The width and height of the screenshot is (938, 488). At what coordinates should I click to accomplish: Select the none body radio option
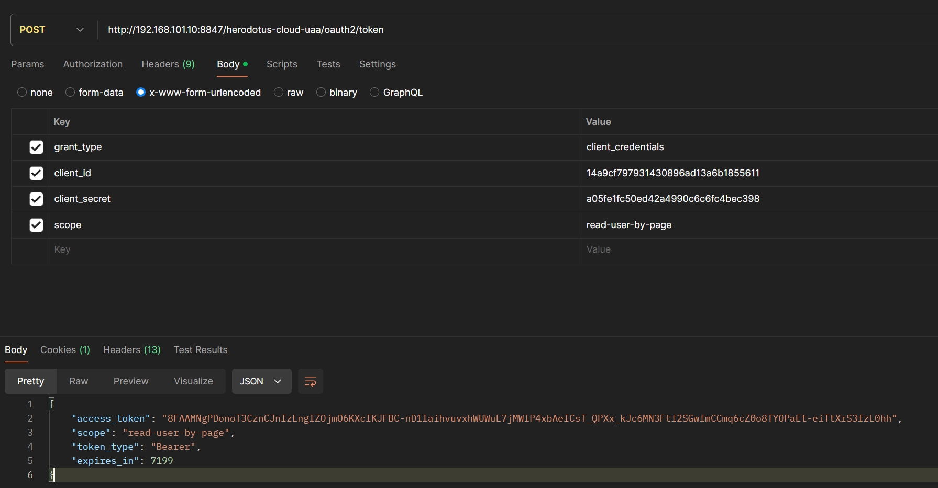pos(22,93)
